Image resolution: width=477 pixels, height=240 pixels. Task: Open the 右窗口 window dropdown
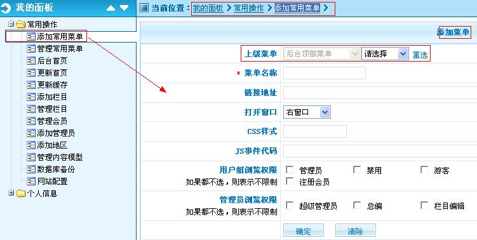307,112
